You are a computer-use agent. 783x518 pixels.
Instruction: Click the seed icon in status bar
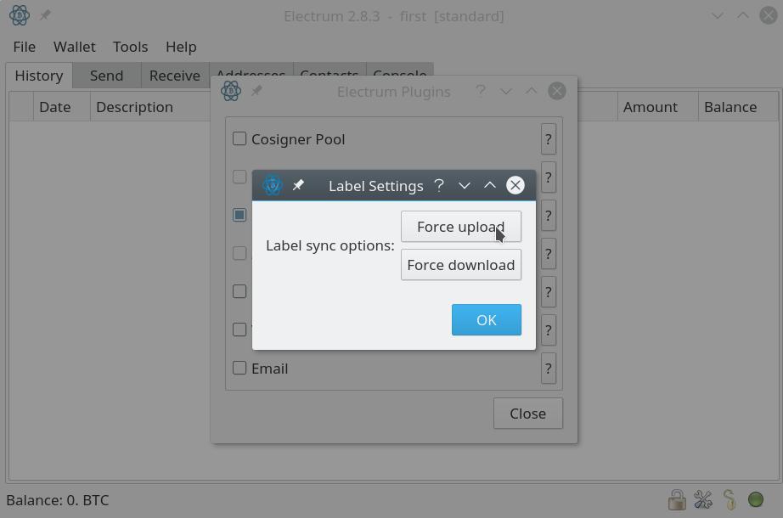(x=729, y=499)
